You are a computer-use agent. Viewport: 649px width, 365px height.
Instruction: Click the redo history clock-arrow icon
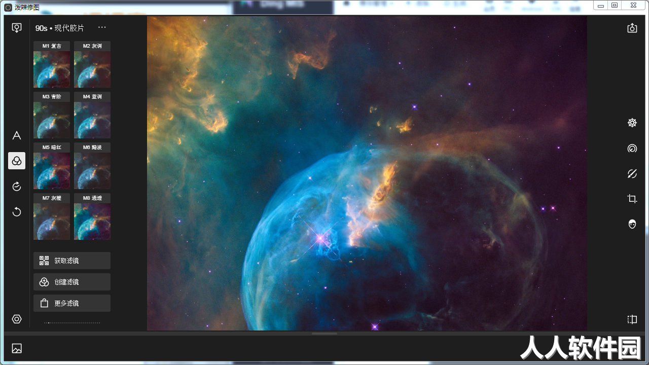point(17,186)
